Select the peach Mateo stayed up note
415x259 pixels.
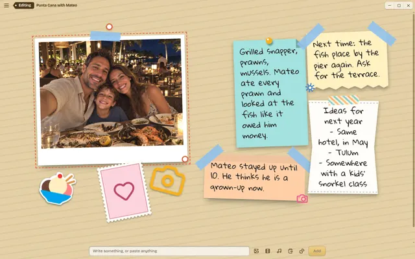255,177
